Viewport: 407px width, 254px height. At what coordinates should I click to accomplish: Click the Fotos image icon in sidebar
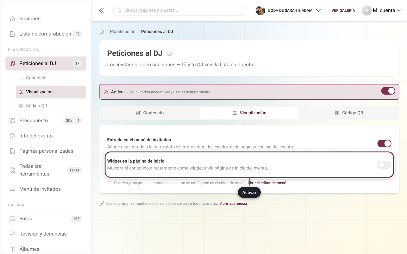[x=12, y=219]
